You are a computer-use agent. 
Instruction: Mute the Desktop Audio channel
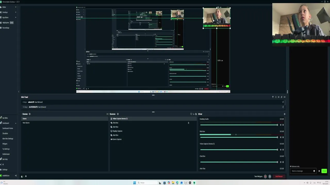point(280,125)
